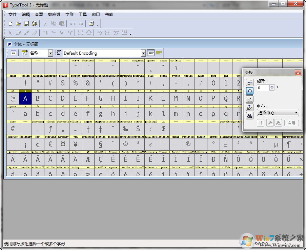306x250 pixels.
Task: Open the 字形 menu
Action: click(x=69, y=14)
